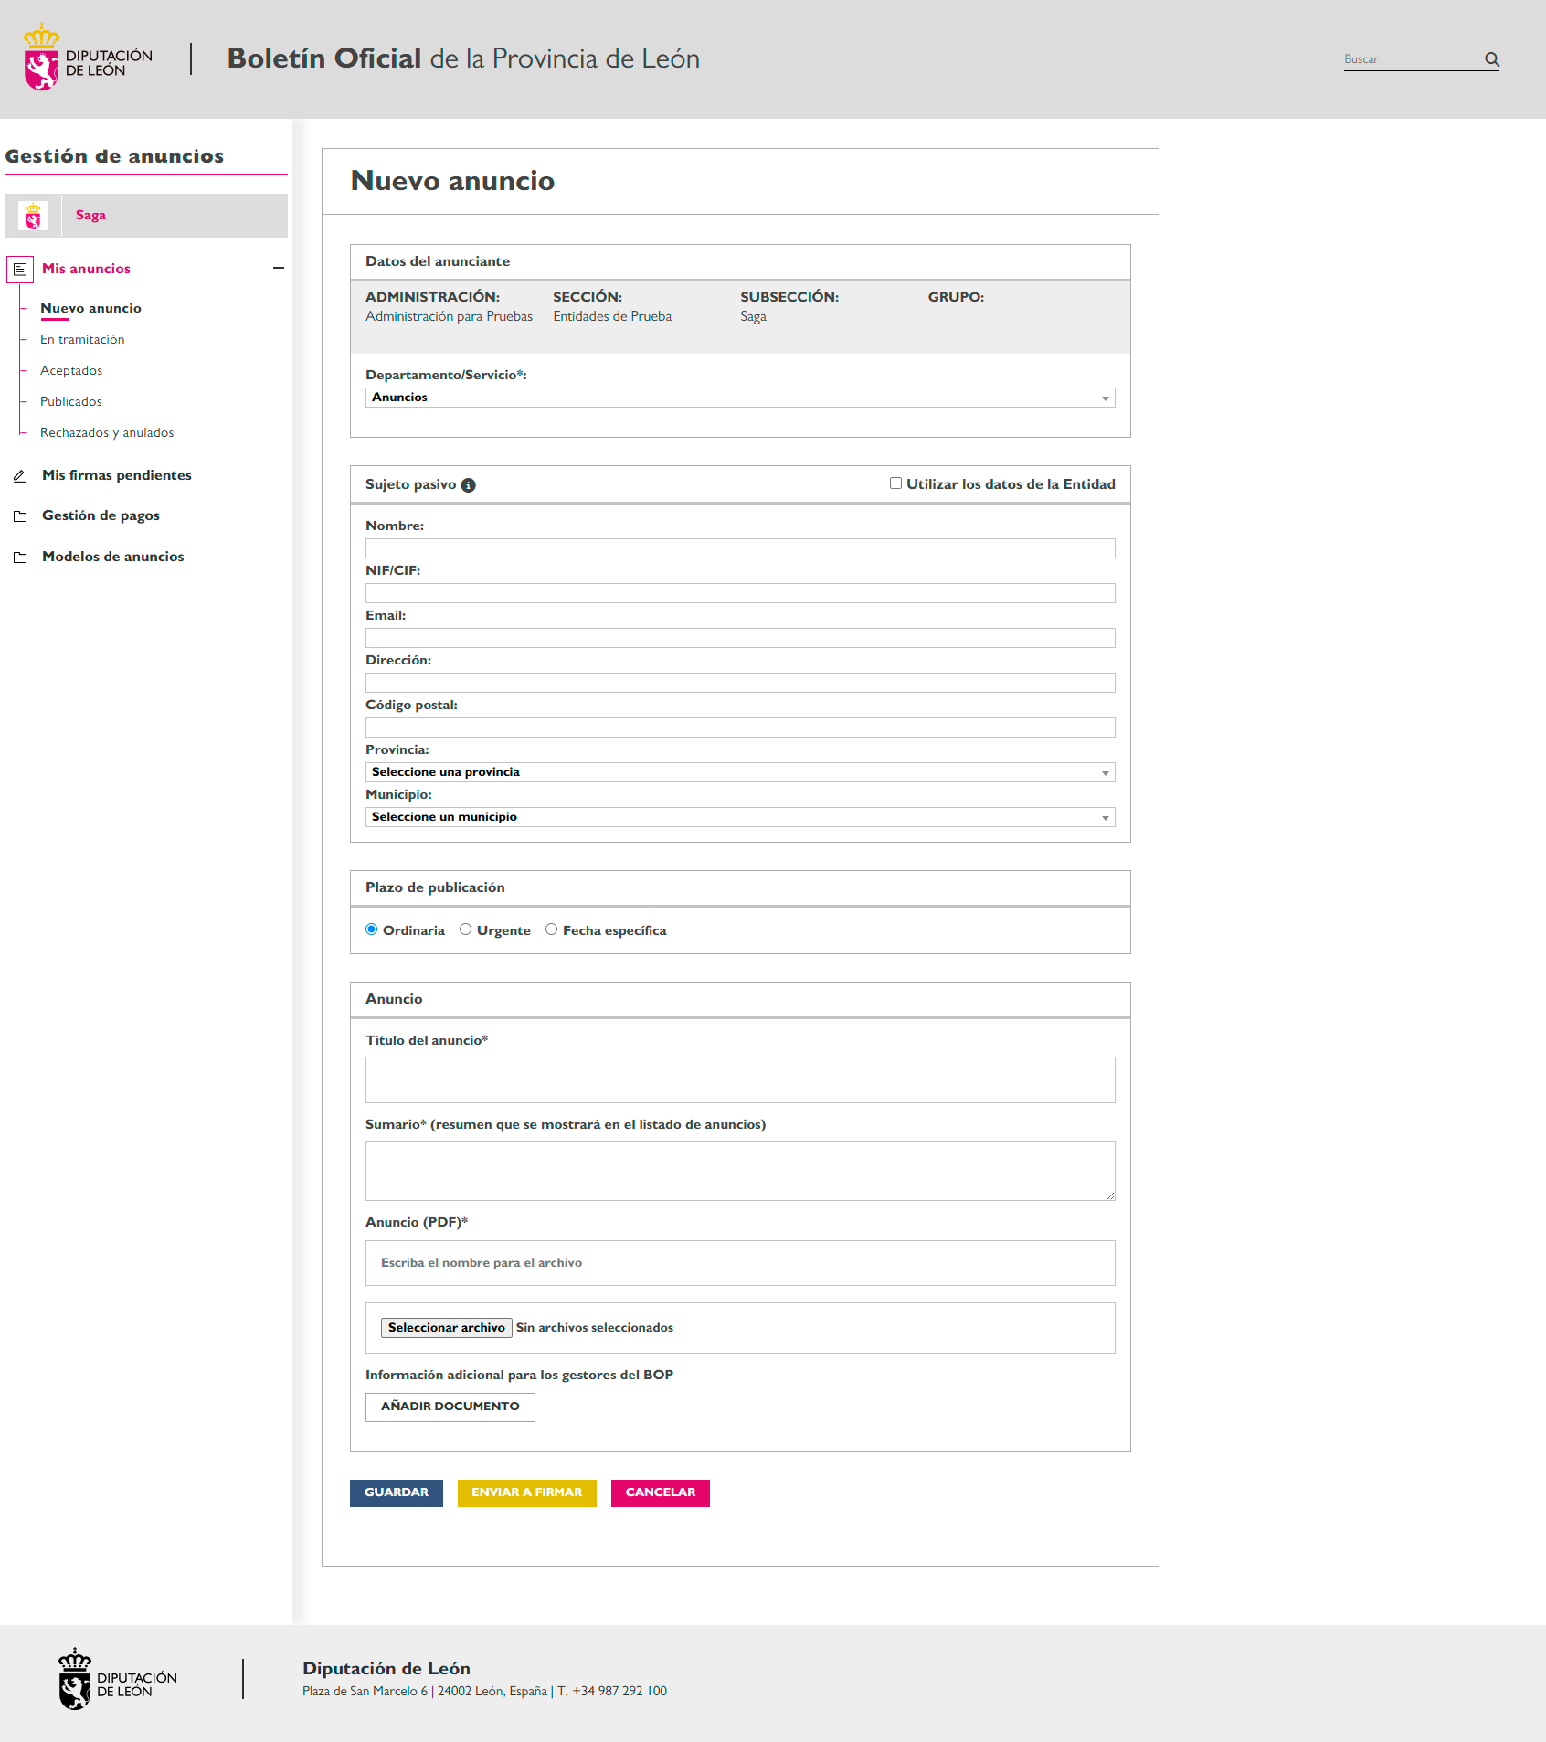This screenshot has height=1742, width=1546.
Task: Choose the Fecha específica radio button
Action: point(551,929)
